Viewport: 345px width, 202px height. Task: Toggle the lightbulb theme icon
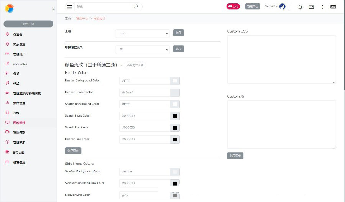tap(53, 8)
